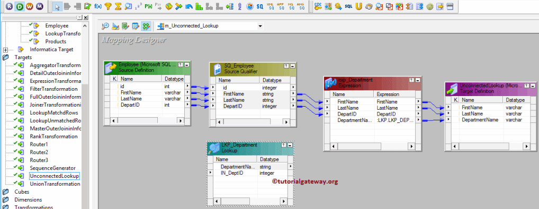
Task: Open the Cubes folder
Action: tap(22, 192)
